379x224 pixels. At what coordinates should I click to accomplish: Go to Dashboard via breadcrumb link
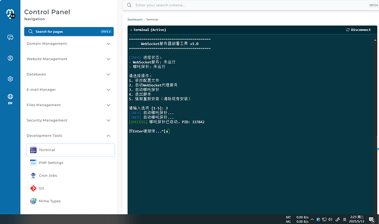pos(135,20)
